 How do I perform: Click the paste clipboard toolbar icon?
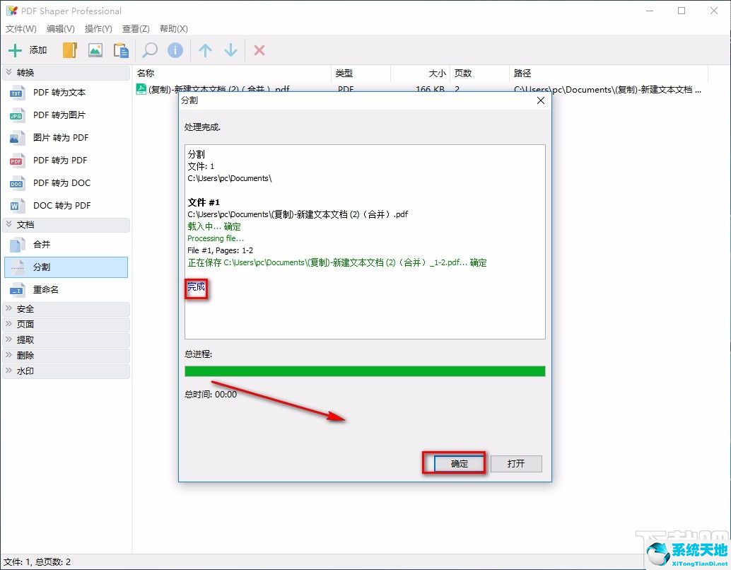click(x=121, y=50)
